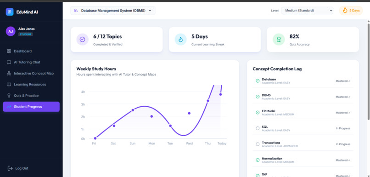Click the green check beside ER Model
370x177 pixels.
[258, 113]
